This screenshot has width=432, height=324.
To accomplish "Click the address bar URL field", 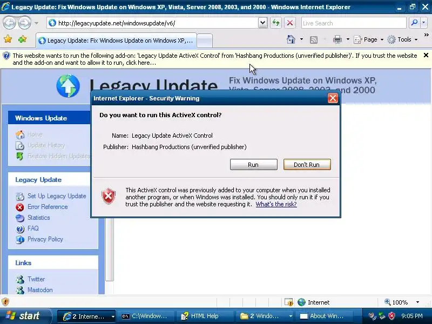I will pyautogui.click(x=153, y=23).
